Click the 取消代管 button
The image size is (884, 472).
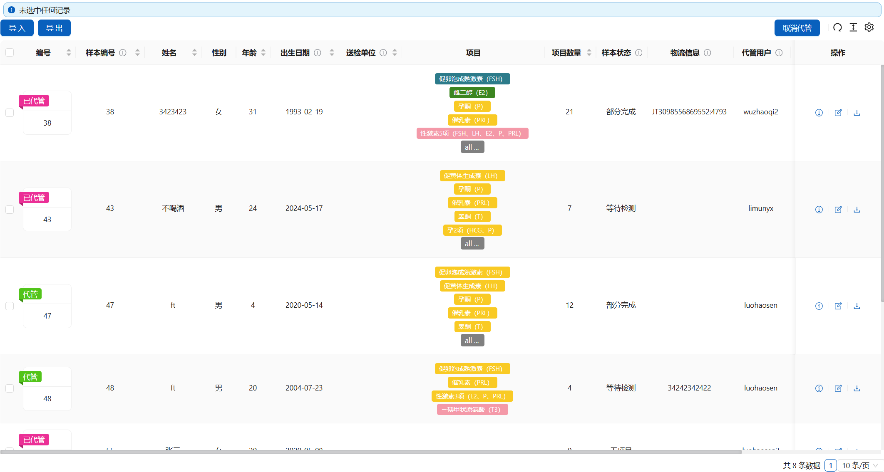click(x=797, y=28)
